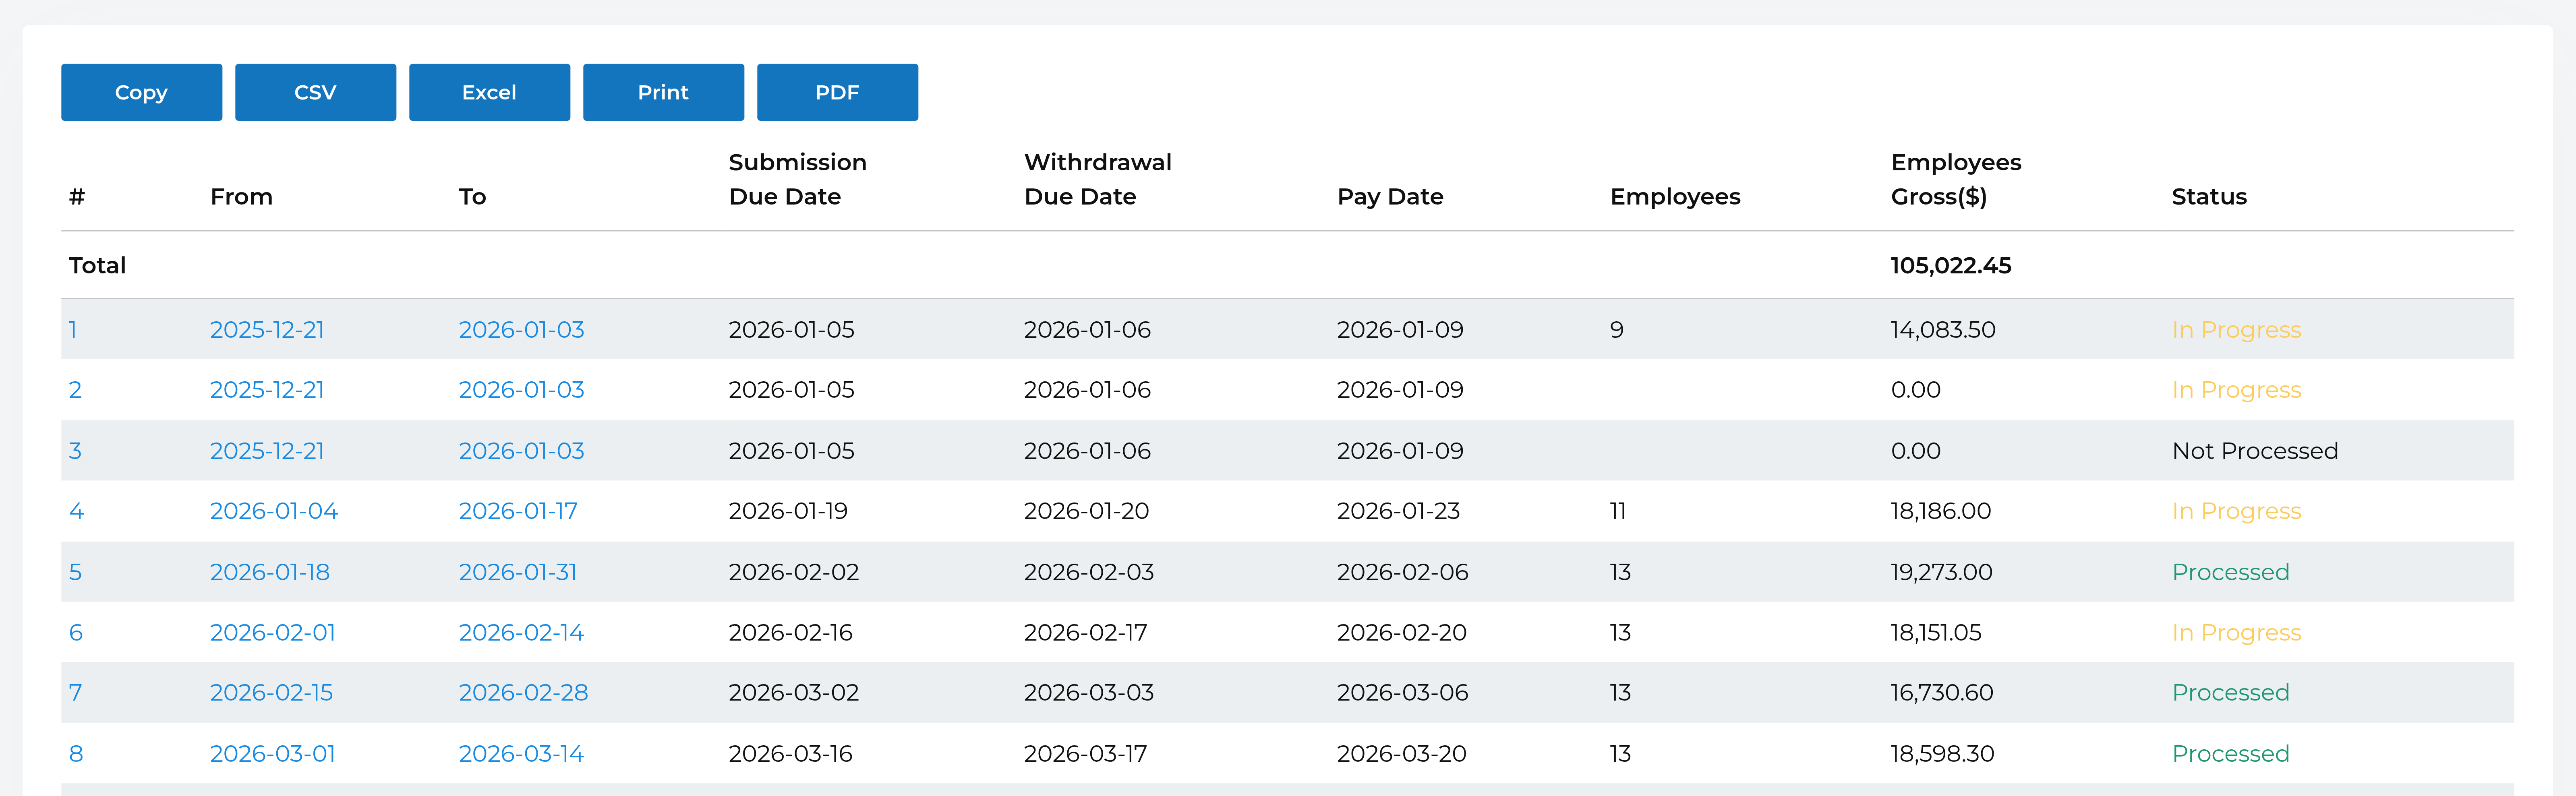Print the payroll table
The height and width of the screenshot is (796, 2576).
(663, 92)
